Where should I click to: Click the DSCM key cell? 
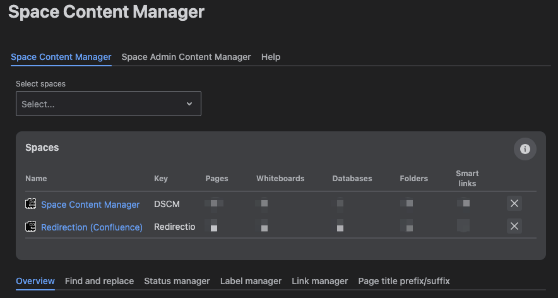tap(167, 204)
